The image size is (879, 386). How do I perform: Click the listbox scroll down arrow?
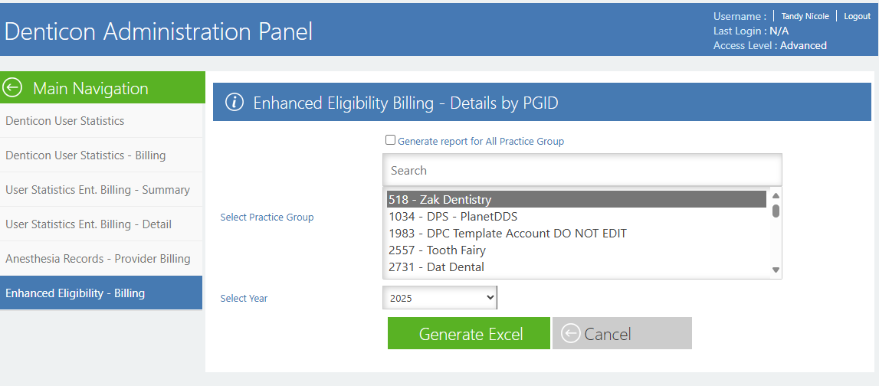click(x=776, y=270)
